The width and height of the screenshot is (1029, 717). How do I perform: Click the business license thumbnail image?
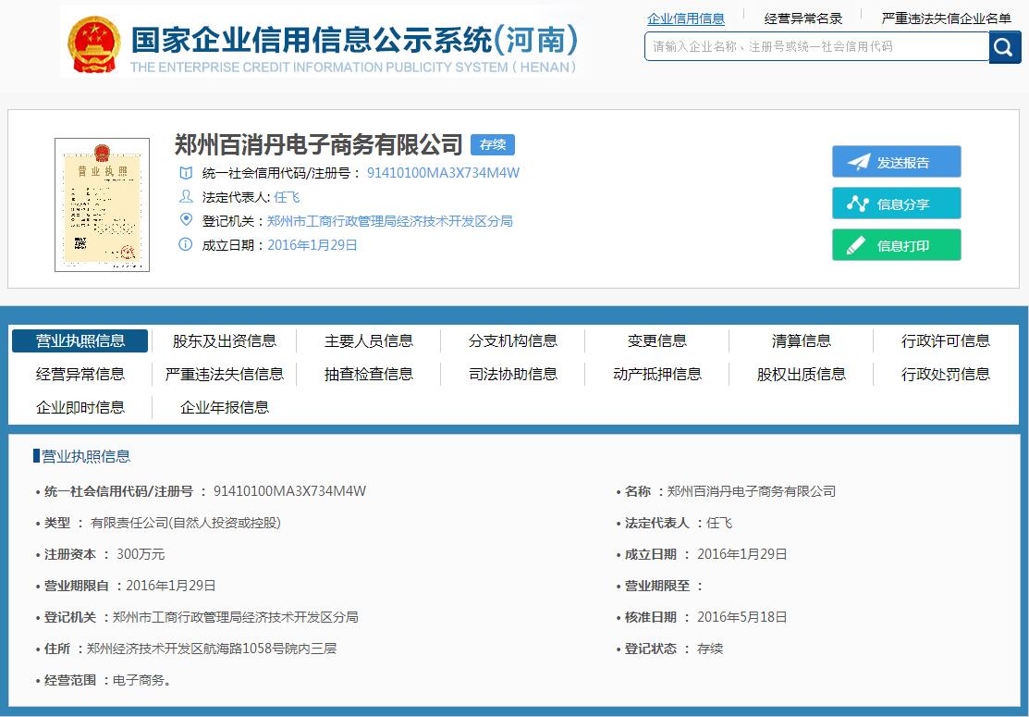tap(102, 204)
